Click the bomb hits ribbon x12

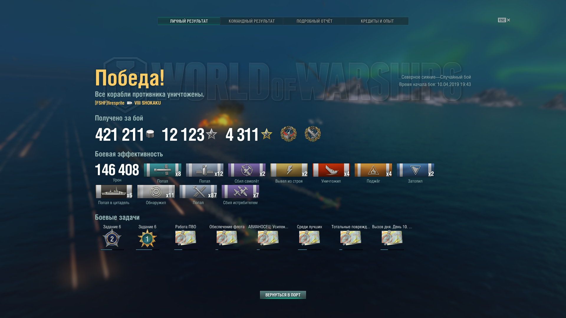[205, 170]
